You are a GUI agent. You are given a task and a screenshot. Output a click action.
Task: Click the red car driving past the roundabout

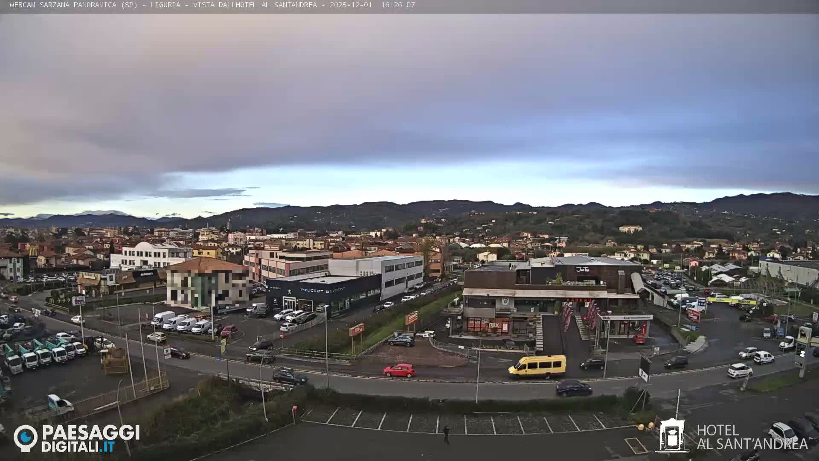[398, 370]
